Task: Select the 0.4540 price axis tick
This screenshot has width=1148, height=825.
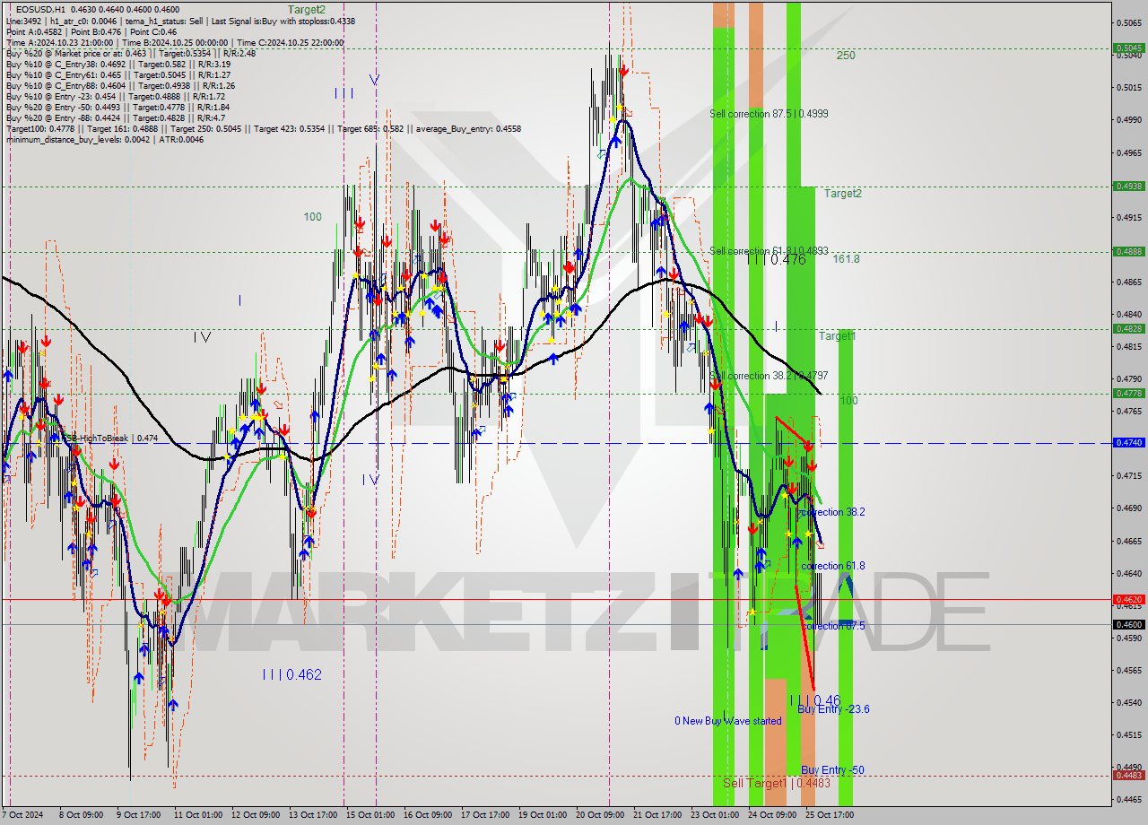Action: tap(1128, 703)
